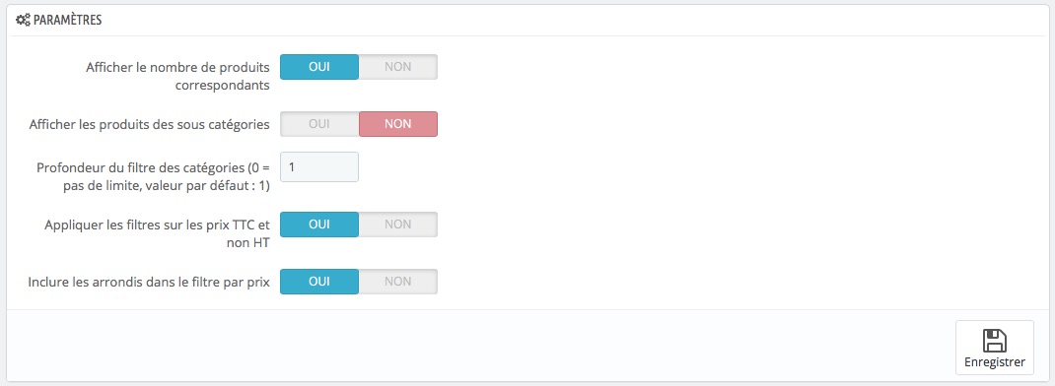Click the floppy disk save icon
Viewport: 1055px width, 386px height.
click(995, 341)
